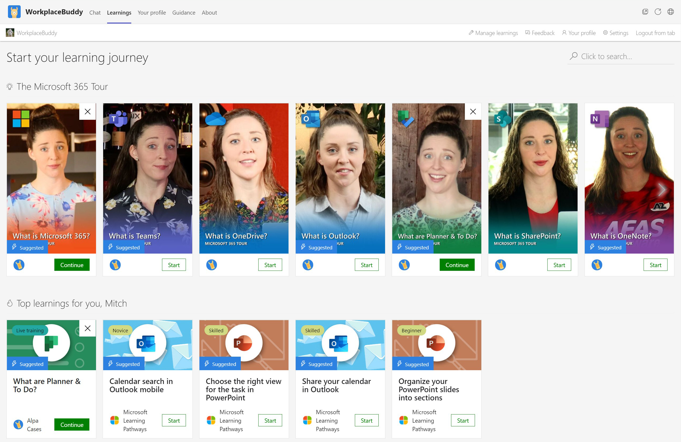
Task: Click the Microsoft Learning Pathways icon on Calendar search card
Action: point(115,420)
